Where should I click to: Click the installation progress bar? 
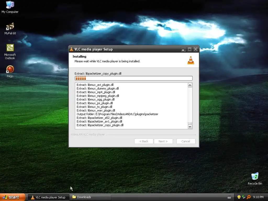tap(134, 78)
